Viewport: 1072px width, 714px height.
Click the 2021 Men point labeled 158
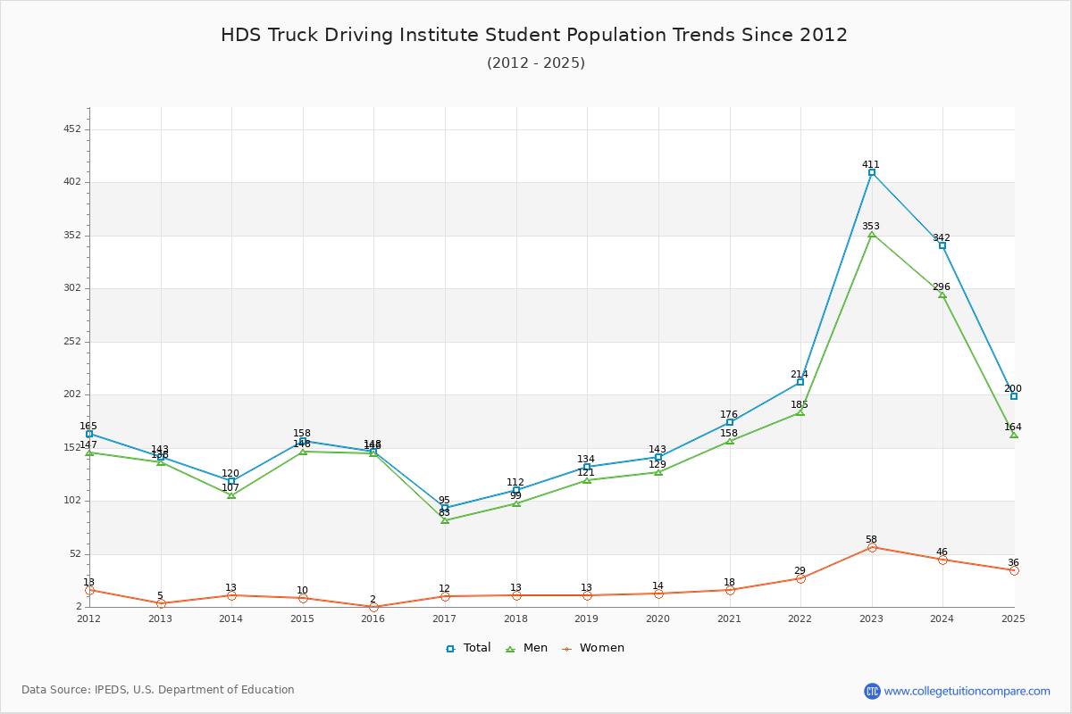pos(730,441)
